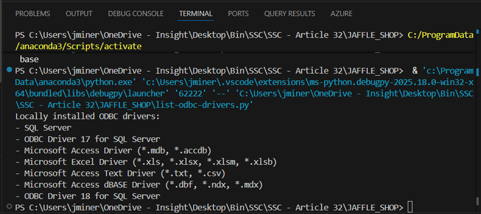The height and width of the screenshot is (214, 481).
Task: Click the yellow anaconda3/Scripts/activate path
Action: [x=78, y=47]
